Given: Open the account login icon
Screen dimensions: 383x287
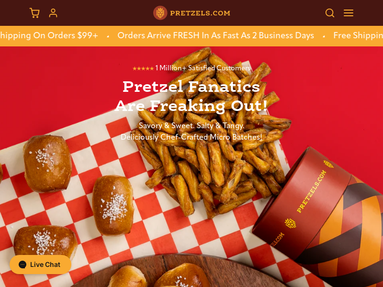Looking at the screenshot, I should pos(53,13).
